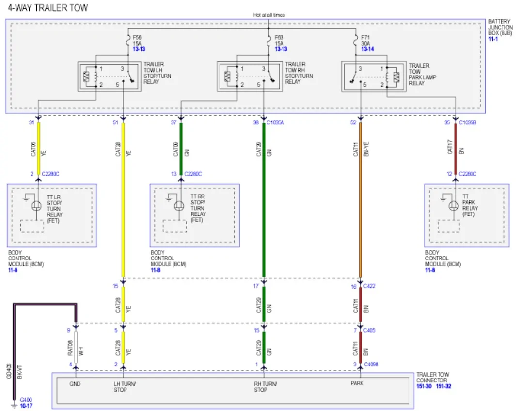Click the G400 ground symbol
The height and width of the screenshot is (411, 519).
(x=14, y=405)
